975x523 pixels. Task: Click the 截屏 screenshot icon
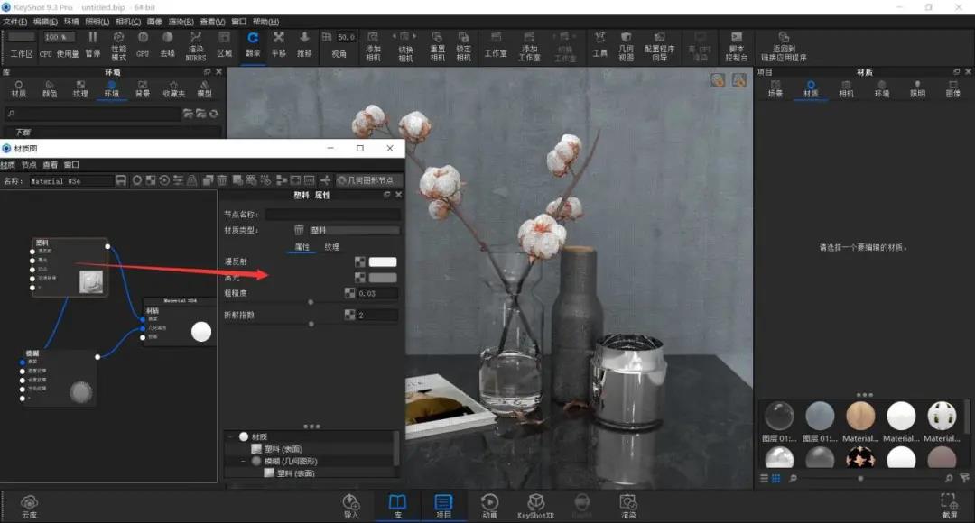[x=950, y=506]
